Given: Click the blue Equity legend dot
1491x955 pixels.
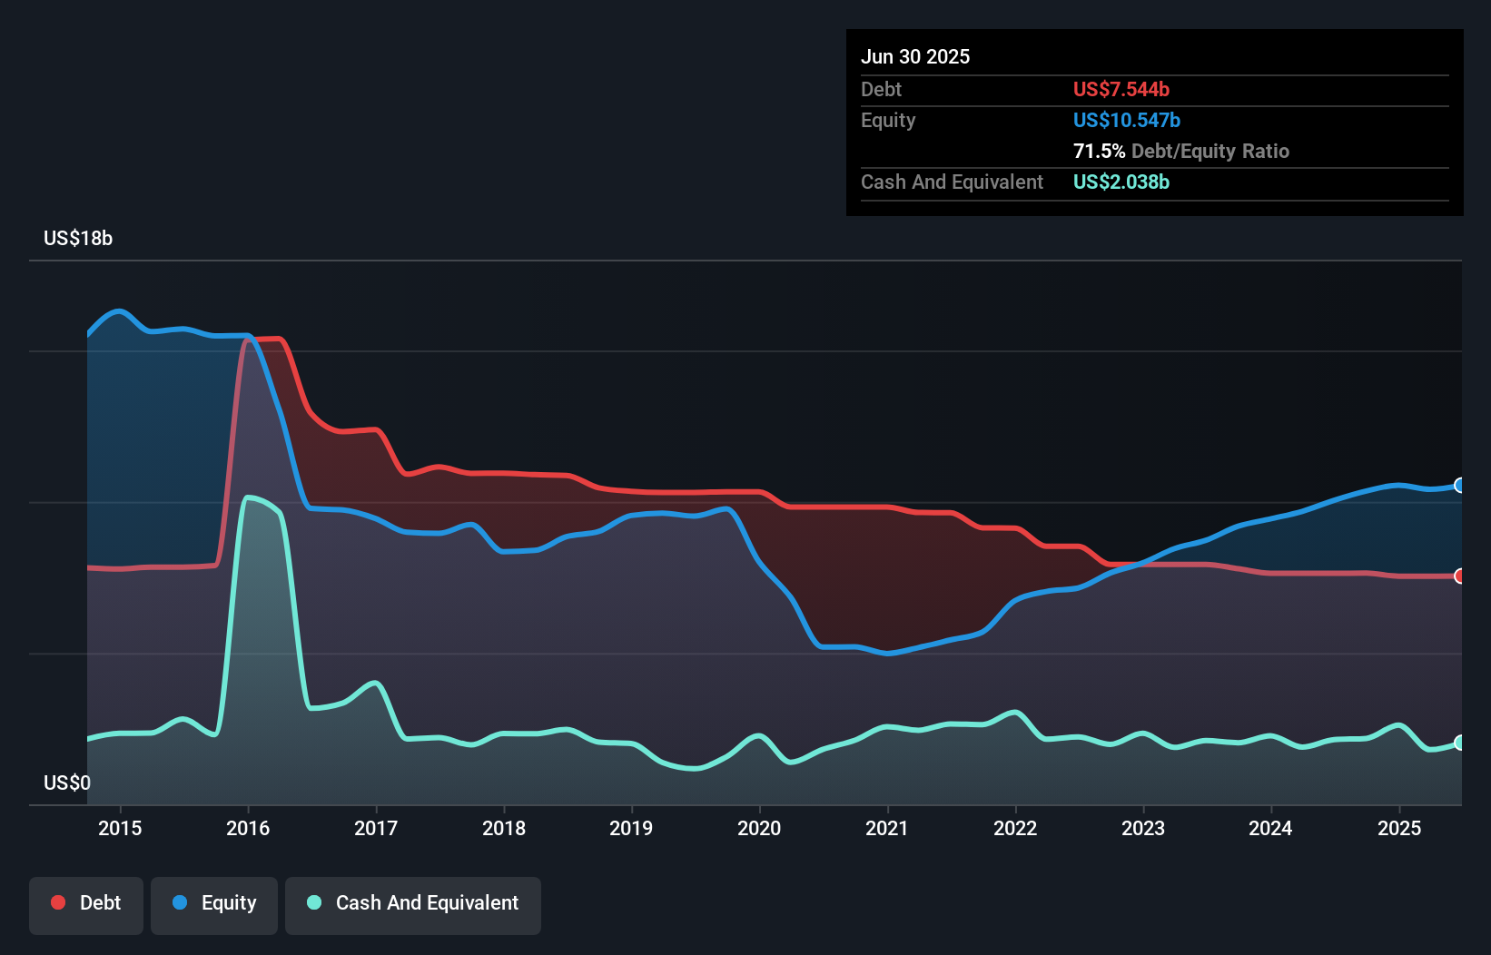Looking at the screenshot, I should coord(180,902).
